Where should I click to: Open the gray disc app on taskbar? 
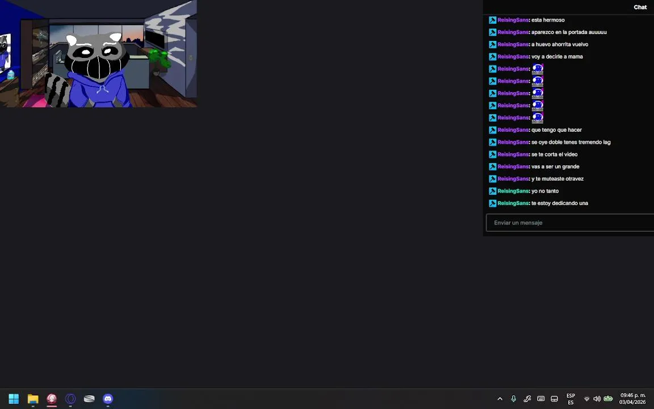click(x=89, y=399)
